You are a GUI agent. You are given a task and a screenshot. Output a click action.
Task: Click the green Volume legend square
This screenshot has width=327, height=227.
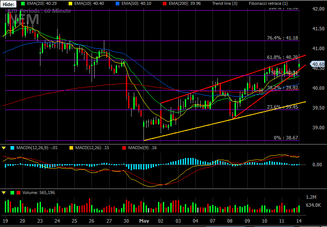[12, 193]
